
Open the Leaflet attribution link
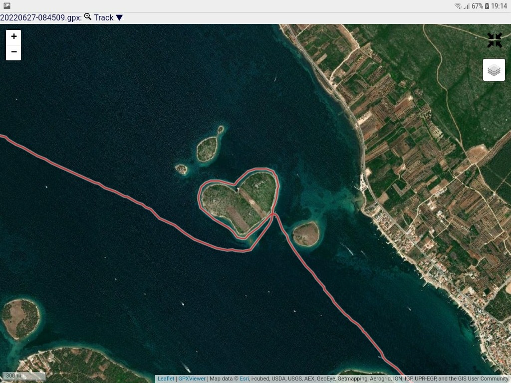pyautogui.click(x=166, y=379)
